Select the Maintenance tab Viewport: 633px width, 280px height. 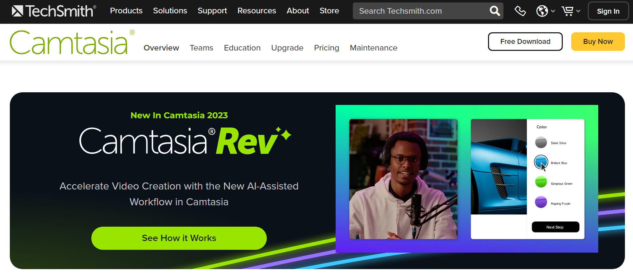374,48
